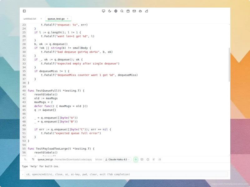
Task: Click the editor vertical scrollbar thumb
Action: [x=229, y=65]
